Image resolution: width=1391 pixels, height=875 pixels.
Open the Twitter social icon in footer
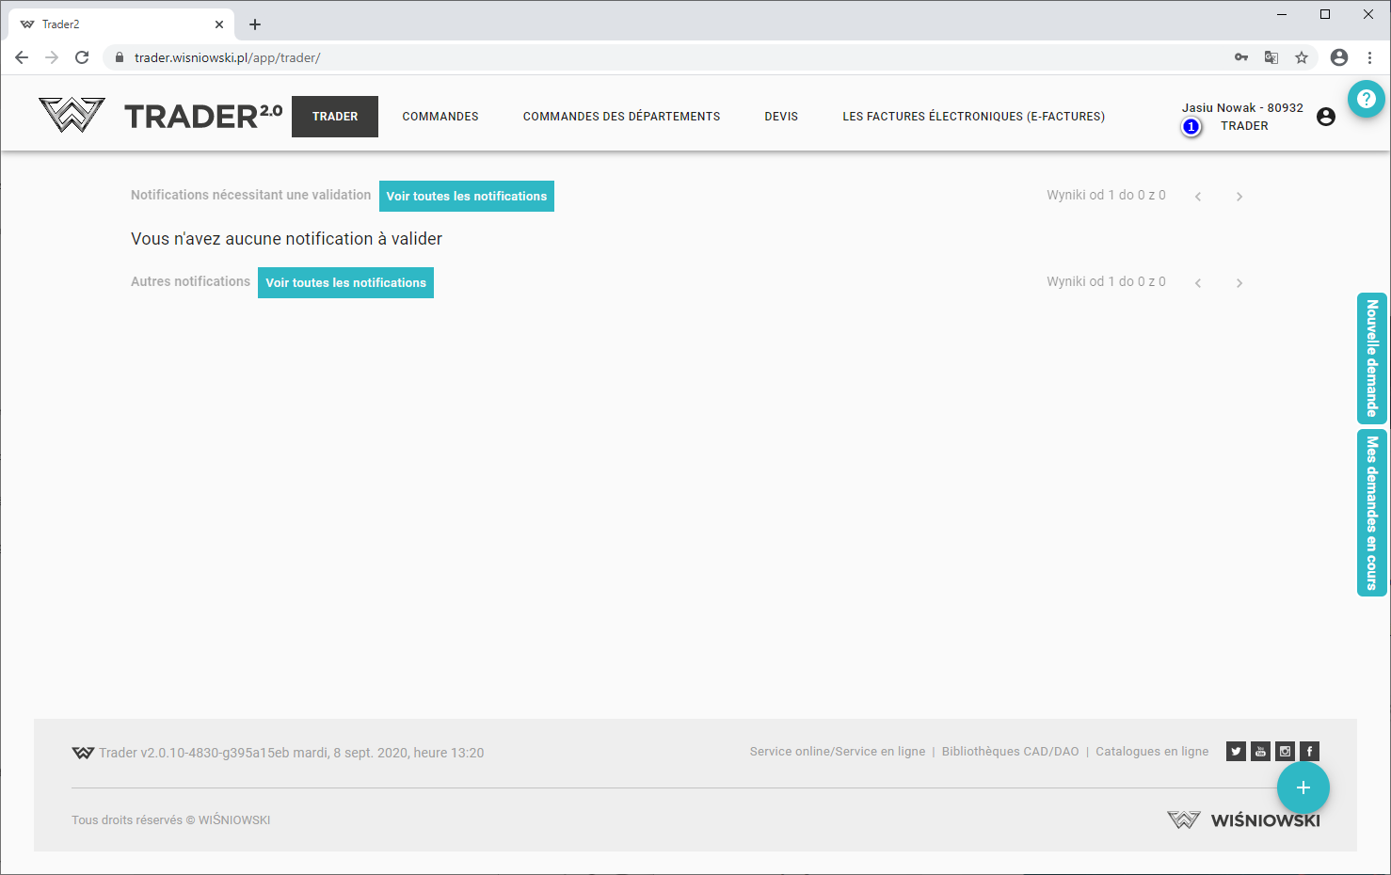(x=1236, y=751)
